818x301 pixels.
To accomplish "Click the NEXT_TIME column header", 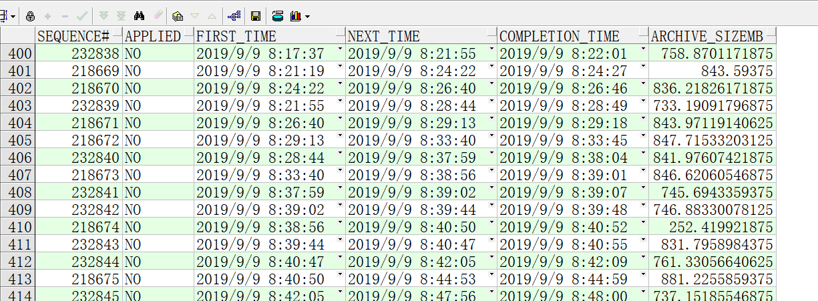I will (421, 36).
